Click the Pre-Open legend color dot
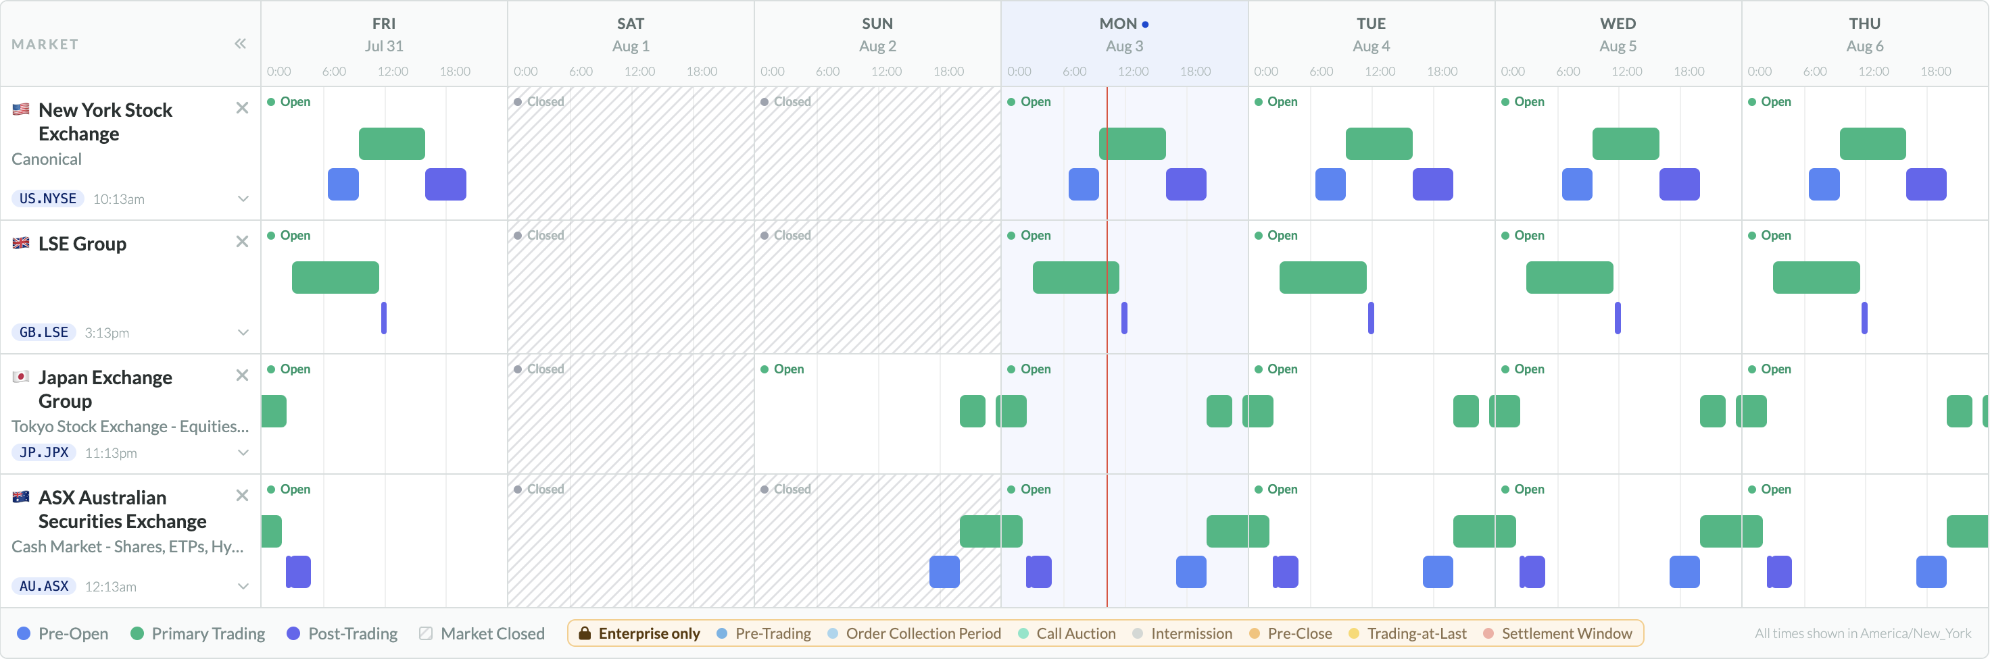 [x=24, y=633]
